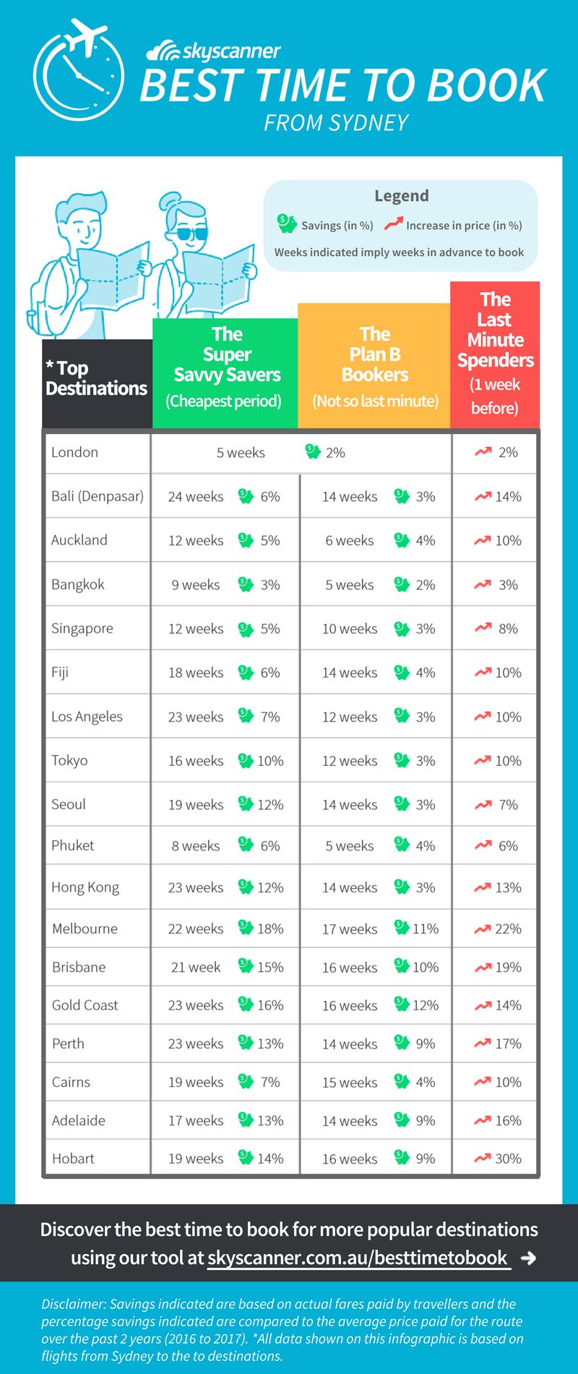Select The Plan B Bookers column header
578x1374 pixels.
pyautogui.click(x=374, y=366)
